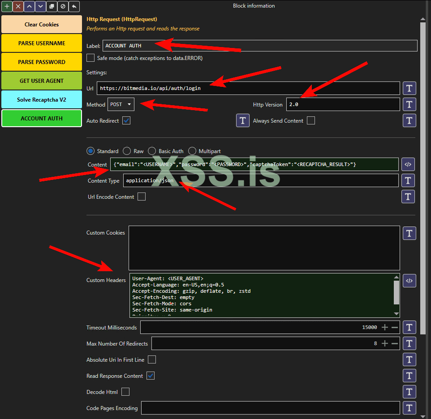
Task: Toggle variable mode T icon for Http Version
Action: [x=409, y=105]
